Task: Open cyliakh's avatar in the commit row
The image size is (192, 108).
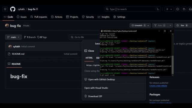Action: 10,46
